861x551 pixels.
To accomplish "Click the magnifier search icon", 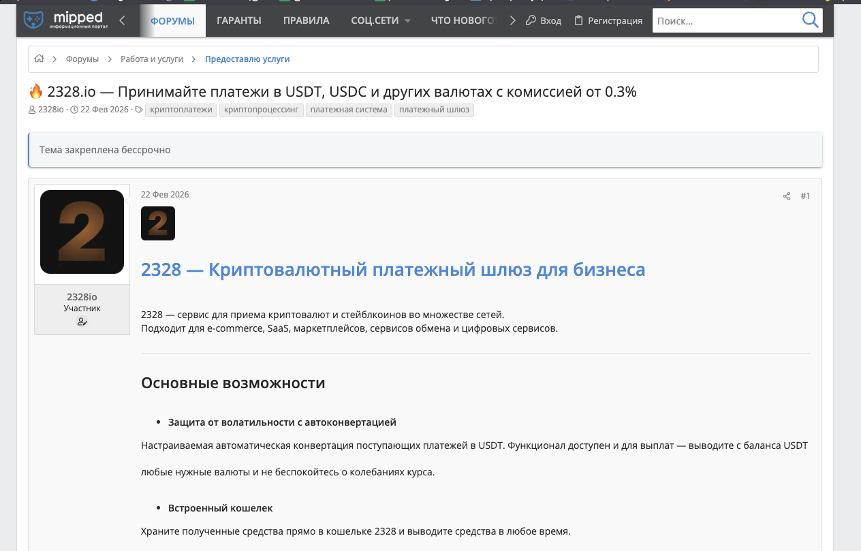I will pos(810,20).
